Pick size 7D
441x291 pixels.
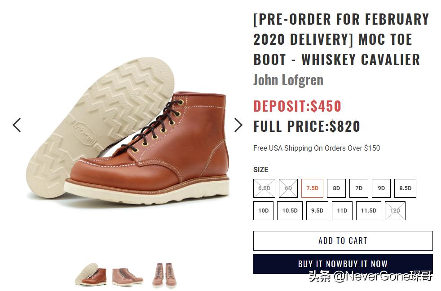point(359,188)
